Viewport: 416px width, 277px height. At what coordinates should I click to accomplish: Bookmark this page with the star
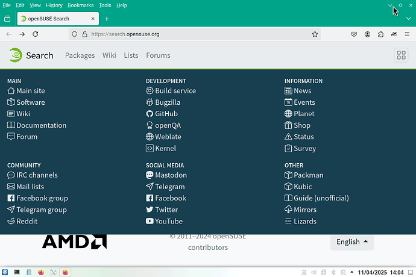[315, 34]
